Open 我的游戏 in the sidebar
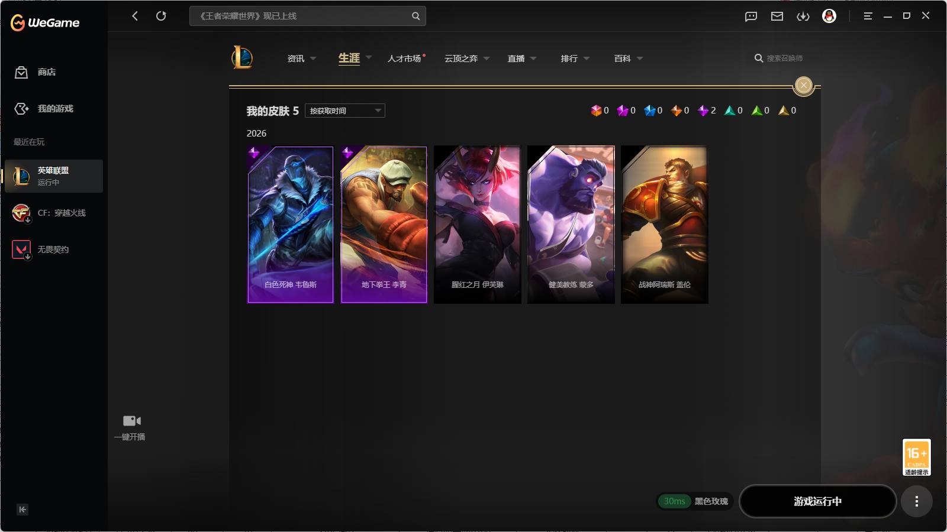This screenshot has width=947, height=532. [44, 109]
